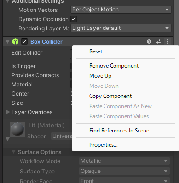This screenshot has width=179, height=183.
Task: Collapse the Surface Options section
Action: [x=14, y=152]
